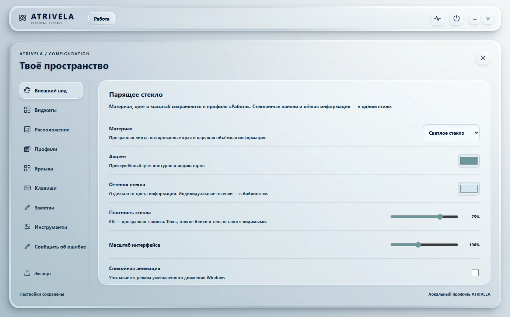Click the heading "Твоё пространство"
Viewport: 510px width, 317px height.
pos(64,66)
